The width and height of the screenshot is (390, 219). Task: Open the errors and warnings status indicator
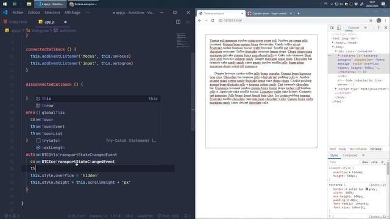[12, 216]
